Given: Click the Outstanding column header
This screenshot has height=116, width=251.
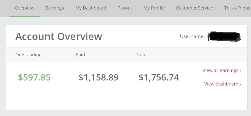Looking at the screenshot, I should coord(28,55).
